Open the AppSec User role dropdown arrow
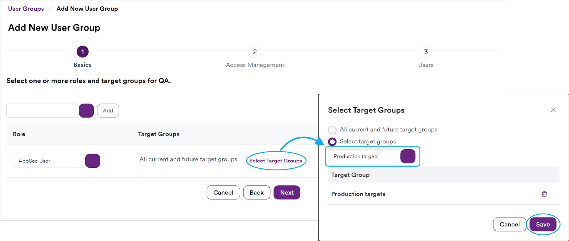 pyautogui.click(x=92, y=161)
